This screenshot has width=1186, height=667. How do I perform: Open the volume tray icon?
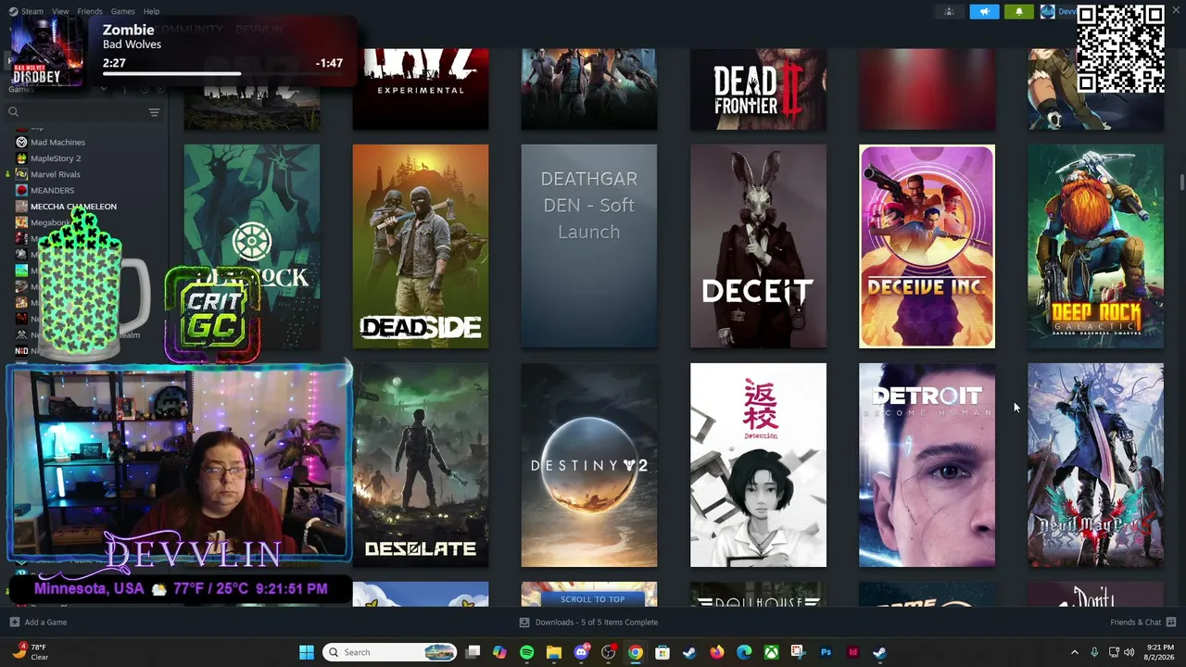[1129, 652]
